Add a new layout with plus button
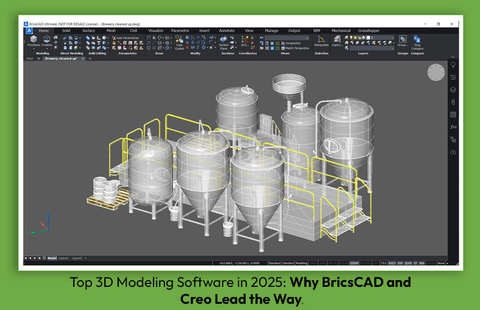This screenshot has height=310, width=480. click(85, 258)
